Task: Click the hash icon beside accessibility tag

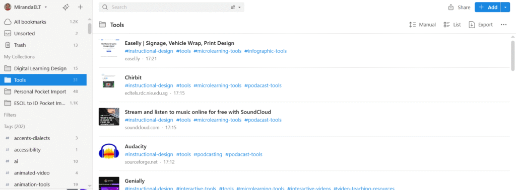Action: (8, 150)
